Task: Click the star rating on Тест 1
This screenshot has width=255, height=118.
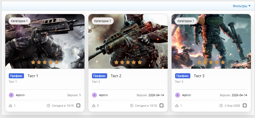Action: (x=45, y=62)
